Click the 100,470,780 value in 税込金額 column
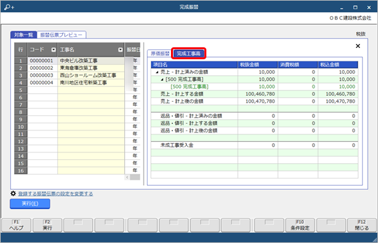Image resolution: width=378 pixels, height=243 pixels. coord(341,101)
